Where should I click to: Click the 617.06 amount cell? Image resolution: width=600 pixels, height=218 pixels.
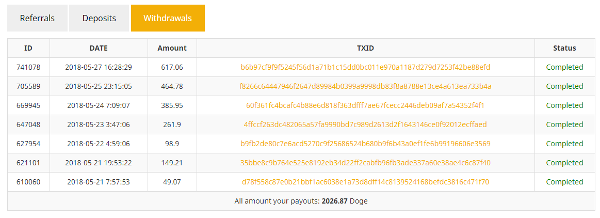coord(172,68)
